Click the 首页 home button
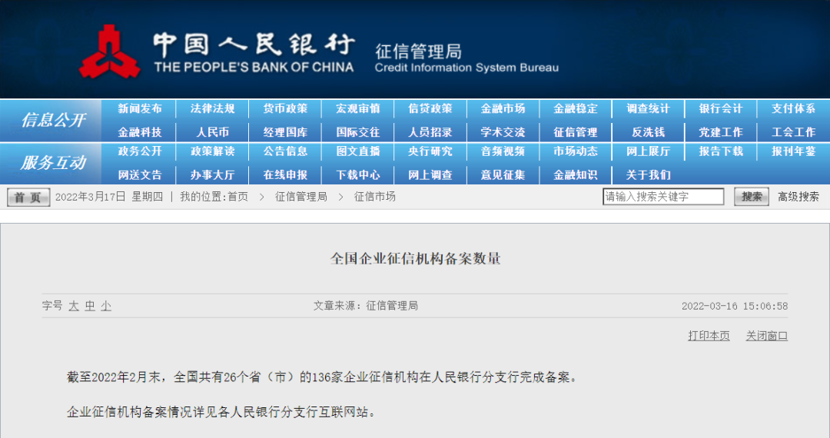The image size is (830, 438). 28,197
